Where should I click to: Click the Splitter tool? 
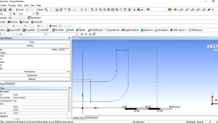tap(81, 30)
